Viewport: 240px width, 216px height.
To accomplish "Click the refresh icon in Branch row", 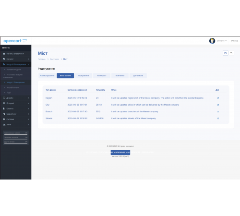I will coord(218,111).
